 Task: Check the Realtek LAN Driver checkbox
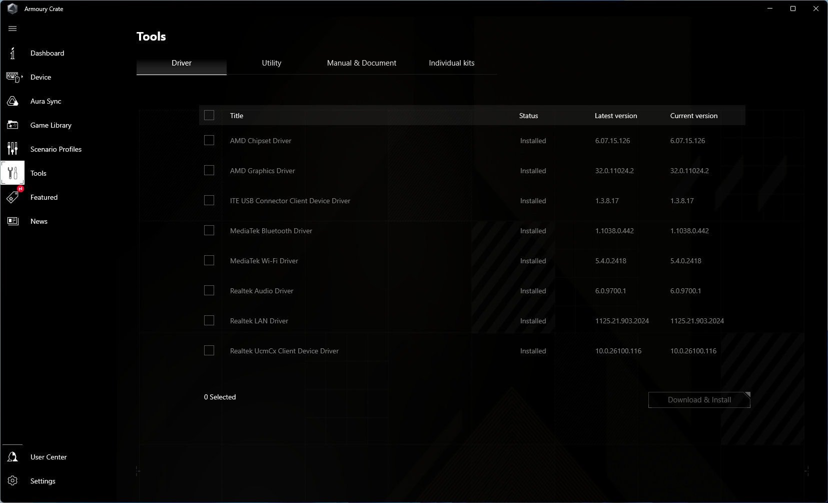tap(209, 320)
